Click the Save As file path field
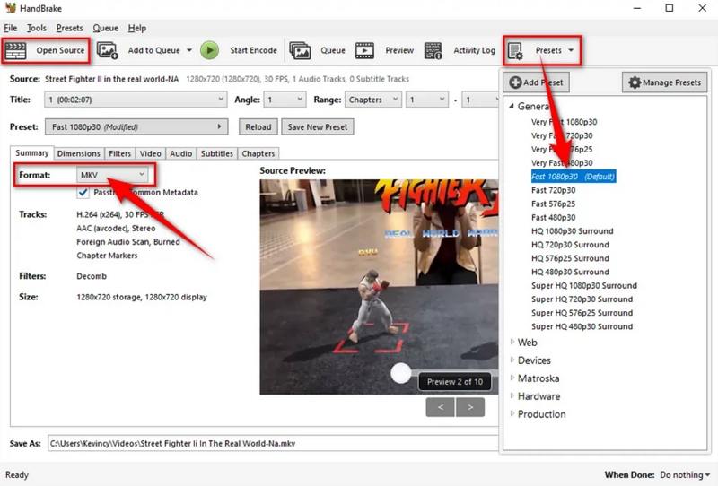Viewport: 718px width, 486px height. 269,443
